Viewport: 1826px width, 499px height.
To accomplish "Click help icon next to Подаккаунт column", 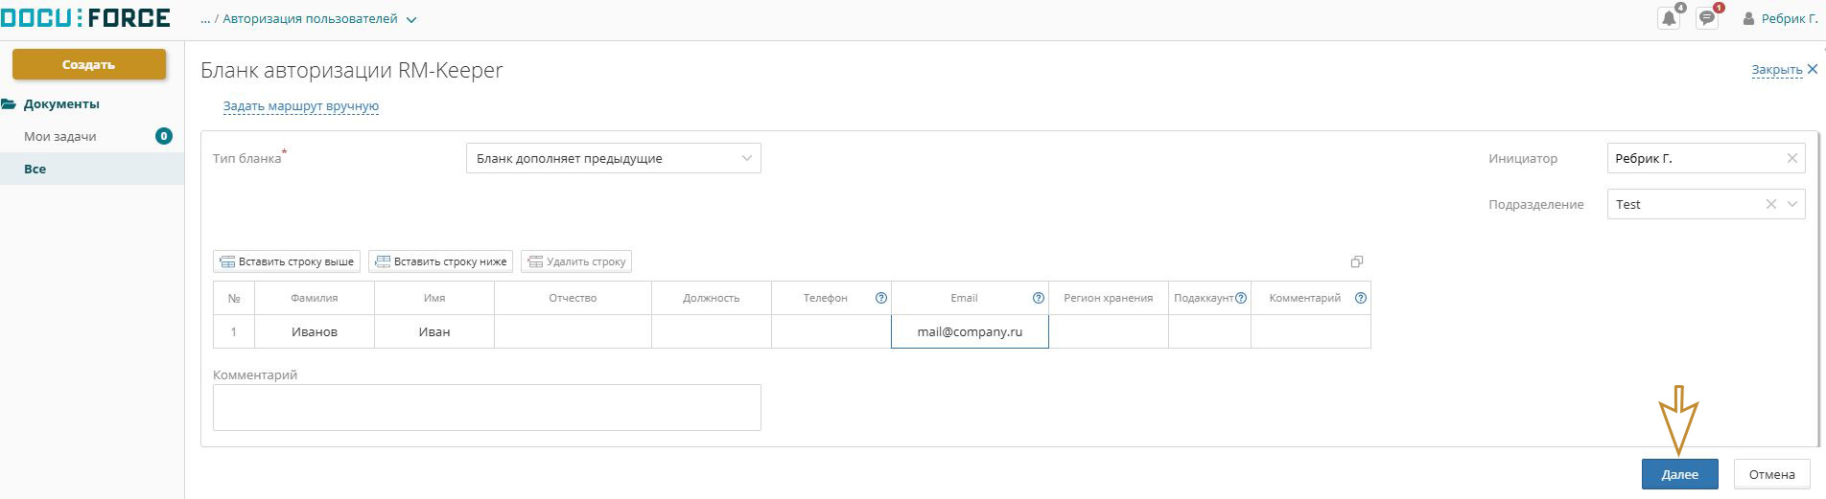I will click(x=1241, y=298).
